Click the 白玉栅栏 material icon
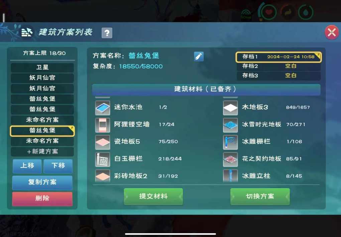Image resolution: width=341 pixels, height=237 pixels. click(103, 159)
